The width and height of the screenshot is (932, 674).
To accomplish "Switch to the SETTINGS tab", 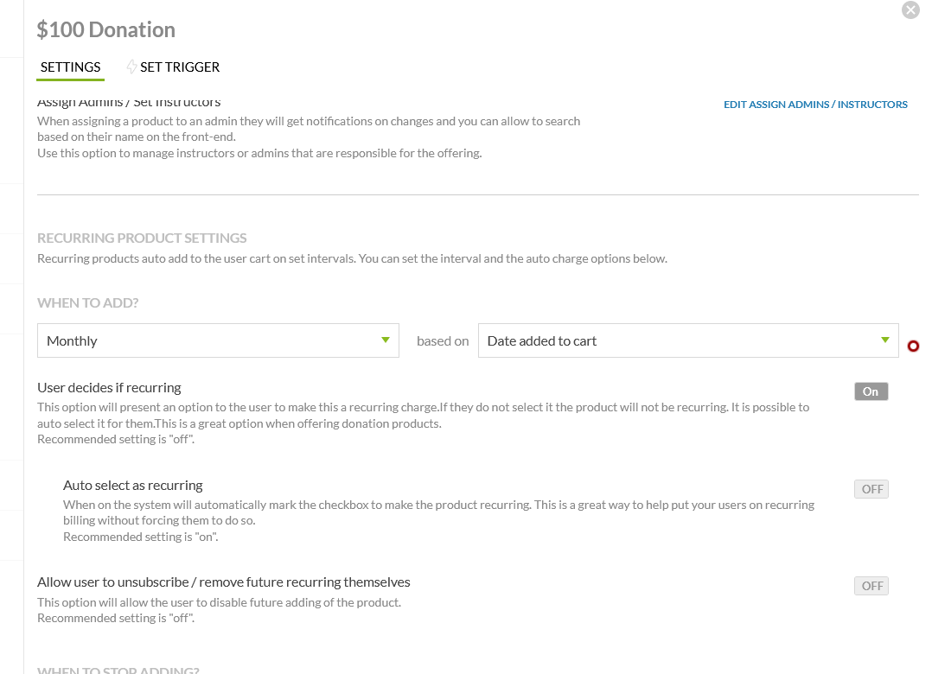I will coord(70,67).
